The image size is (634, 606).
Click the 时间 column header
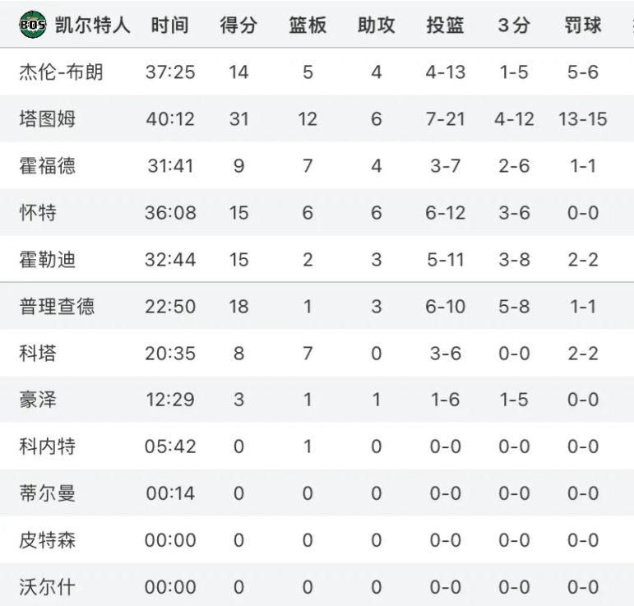(x=170, y=25)
